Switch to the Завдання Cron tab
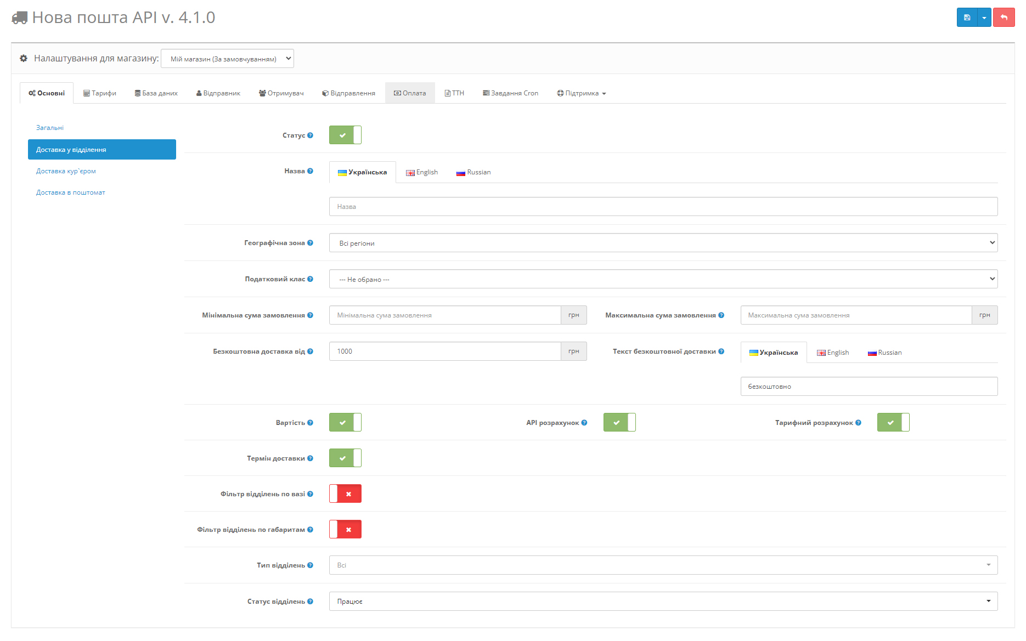Screen dimensions: 1026x641 coord(510,93)
